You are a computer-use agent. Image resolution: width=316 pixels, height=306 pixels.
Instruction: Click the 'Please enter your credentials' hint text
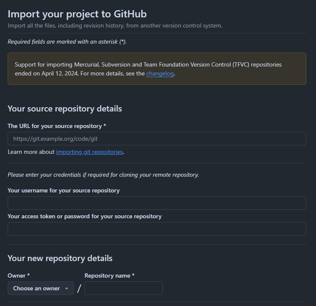tap(103, 175)
